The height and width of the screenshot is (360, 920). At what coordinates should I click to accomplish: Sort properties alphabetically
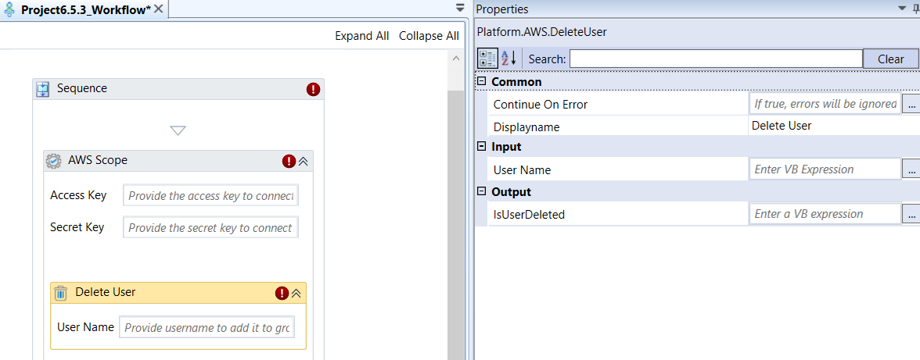point(509,58)
